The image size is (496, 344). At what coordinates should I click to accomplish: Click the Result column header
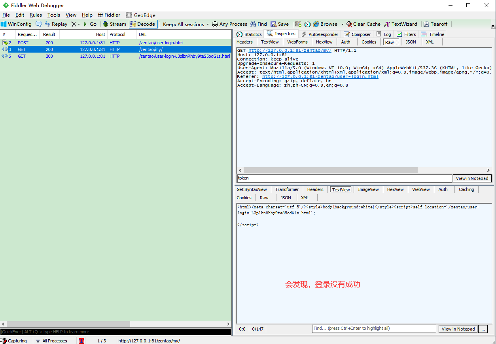coord(49,34)
